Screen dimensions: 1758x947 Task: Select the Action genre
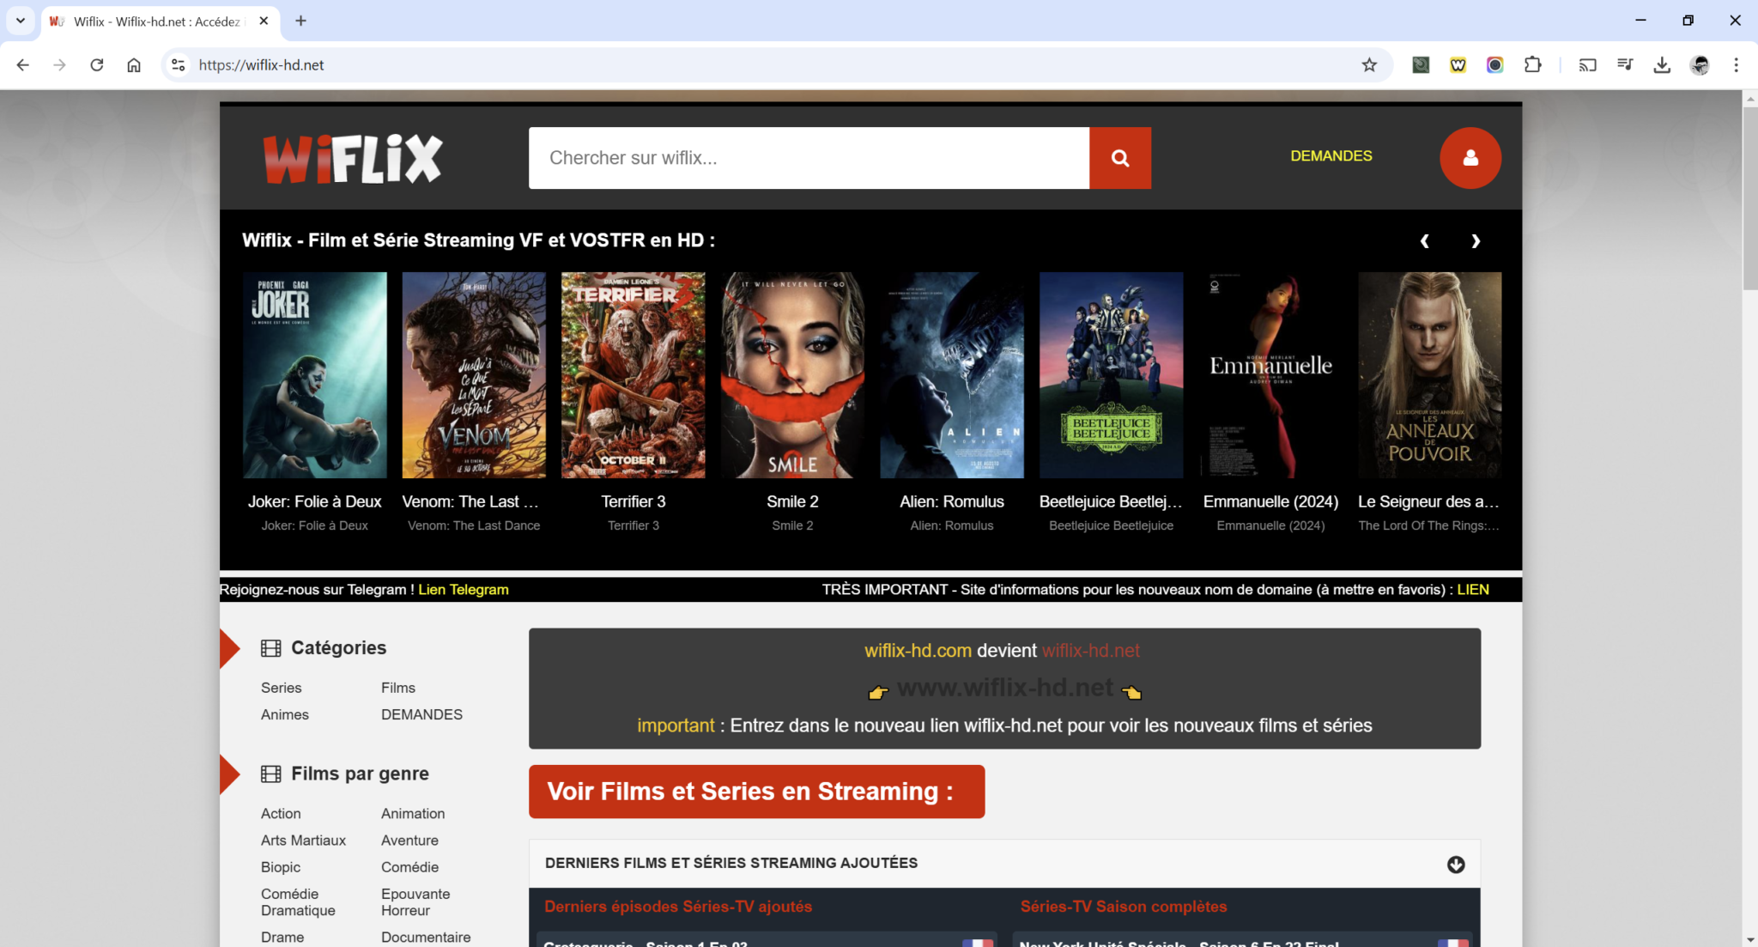281,813
